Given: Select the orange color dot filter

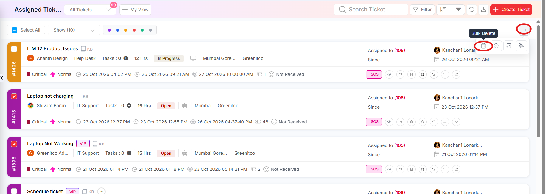Looking at the screenshot, I should 126,30.
